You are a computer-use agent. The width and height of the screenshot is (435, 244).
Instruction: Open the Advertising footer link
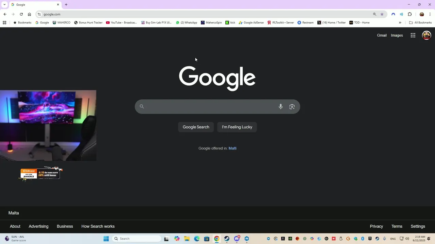[38, 226]
